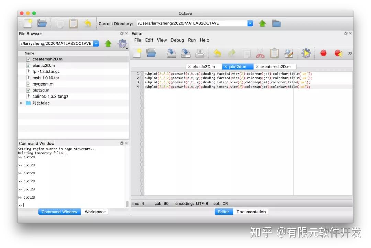Toggle a breakpoint with the red circle icon
The image size is (371, 248).
click(323, 53)
